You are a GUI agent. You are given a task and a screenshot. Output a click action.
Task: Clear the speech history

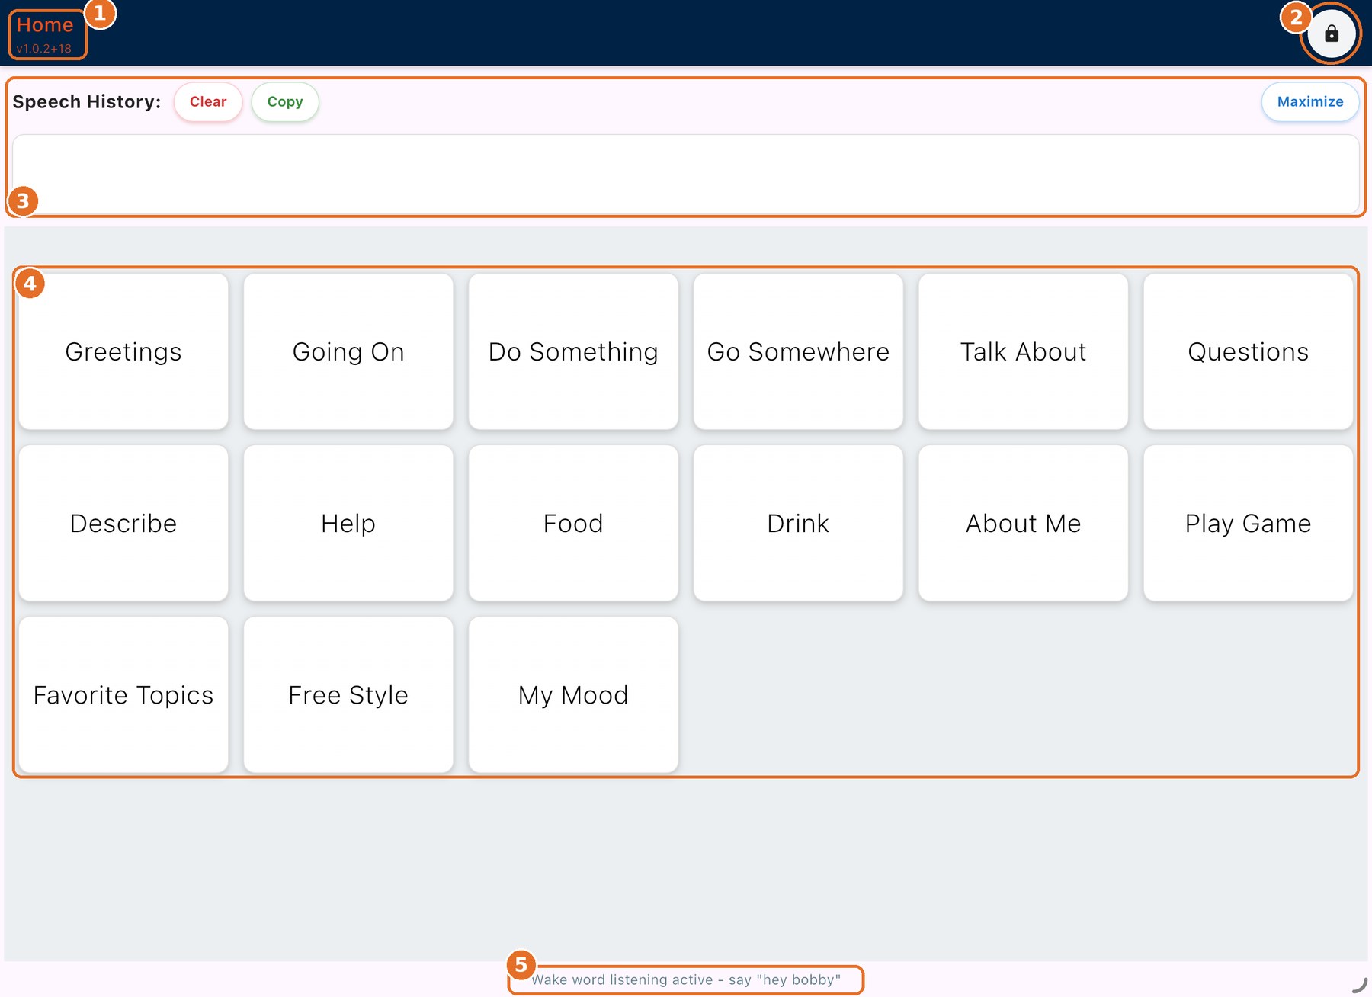click(x=208, y=102)
